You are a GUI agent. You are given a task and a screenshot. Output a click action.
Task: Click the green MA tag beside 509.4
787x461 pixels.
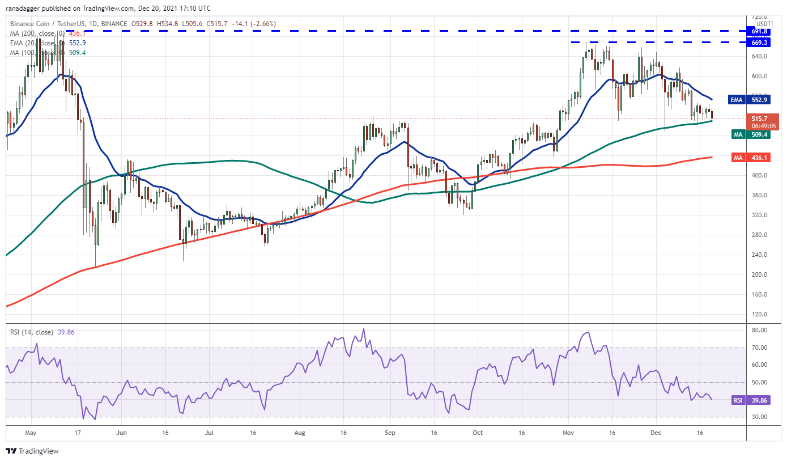[x=737, y=134]
